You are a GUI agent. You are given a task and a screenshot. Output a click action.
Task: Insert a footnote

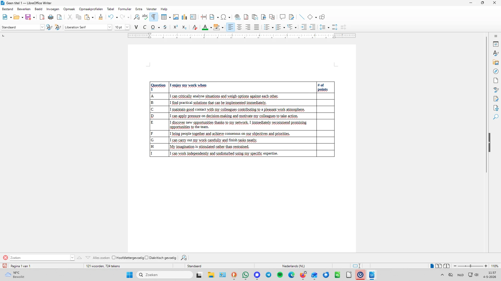point(246,17)
